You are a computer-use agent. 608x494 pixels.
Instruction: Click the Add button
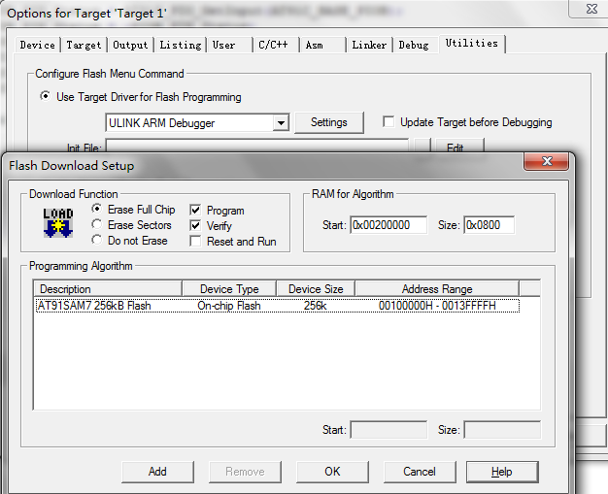(157, 472)
